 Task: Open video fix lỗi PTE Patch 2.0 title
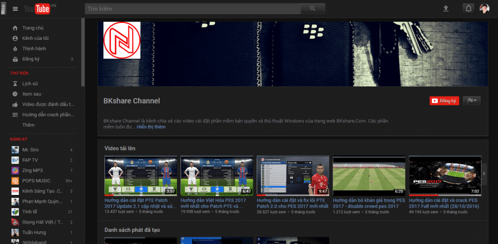(292, 203)
